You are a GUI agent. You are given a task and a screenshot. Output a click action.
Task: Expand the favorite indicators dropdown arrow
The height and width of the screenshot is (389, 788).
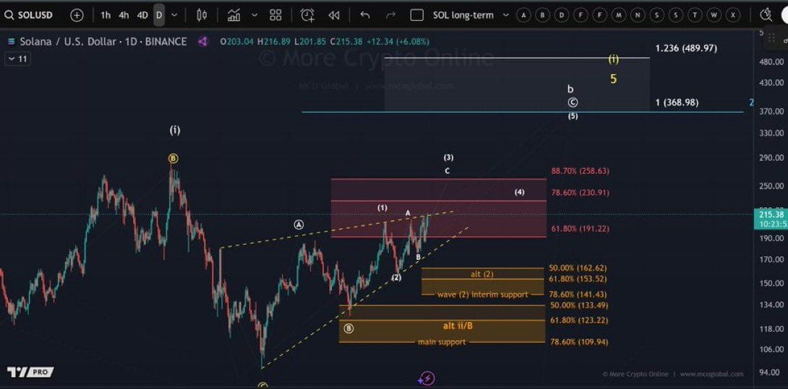click(x=254, y=15)
